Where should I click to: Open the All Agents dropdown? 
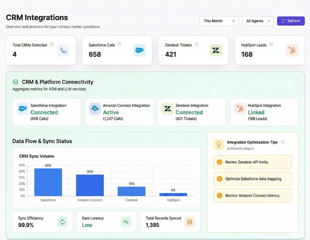[x=258, y=21]
